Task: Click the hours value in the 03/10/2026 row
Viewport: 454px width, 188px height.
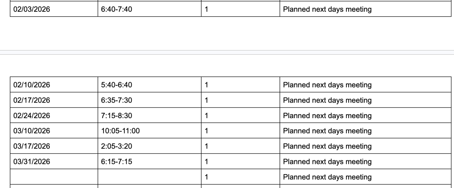Action: coord(206,131)
